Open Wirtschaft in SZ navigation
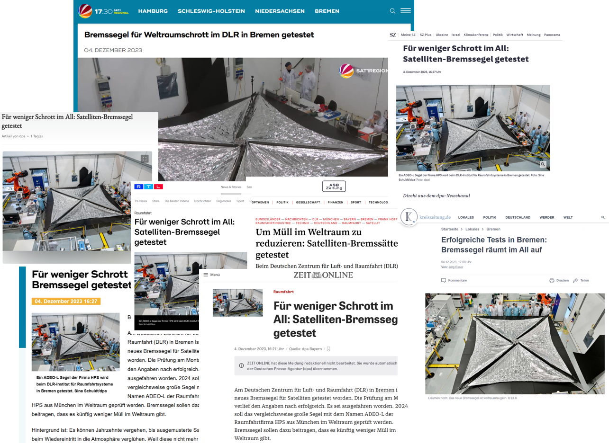 pyautogui.click(x=515, y=35)
